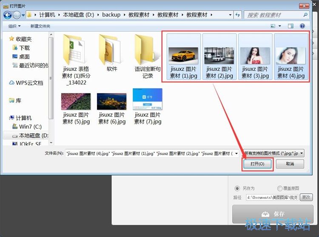Select 桌面 in the favorites list
The height and width of the screenshot is (237, 319).
point(21,56)
